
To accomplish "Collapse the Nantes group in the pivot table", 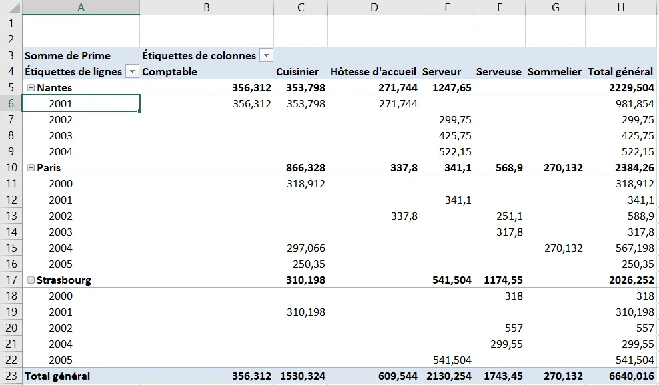I will pyautogui.click(x=31, y=88).
